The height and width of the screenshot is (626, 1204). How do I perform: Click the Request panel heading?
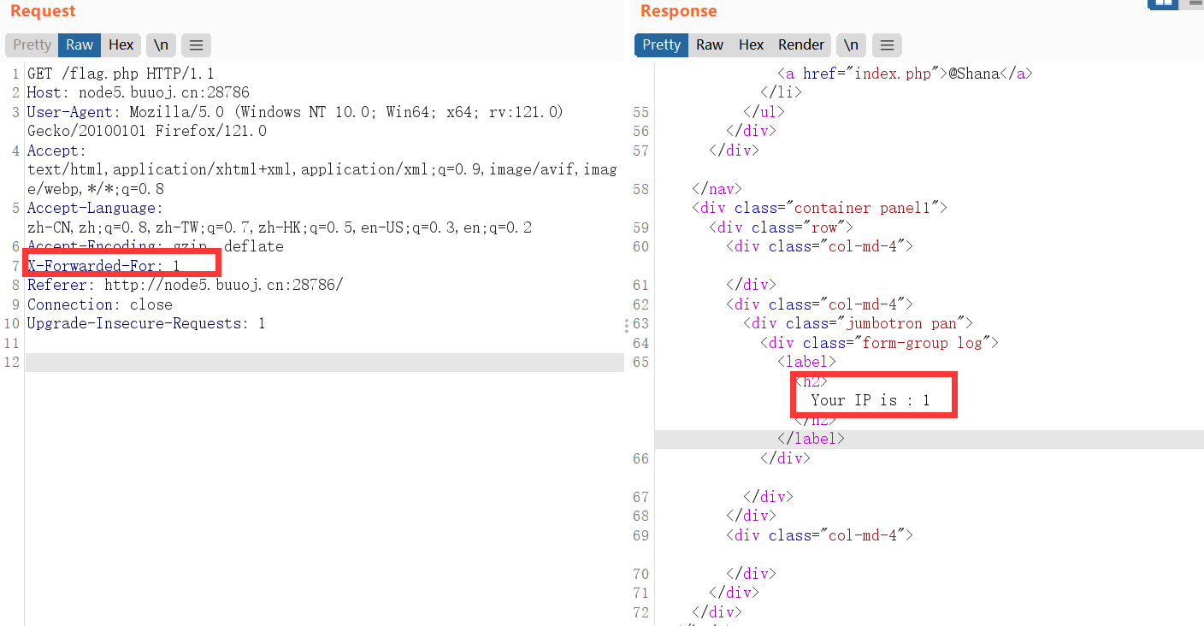43,11
